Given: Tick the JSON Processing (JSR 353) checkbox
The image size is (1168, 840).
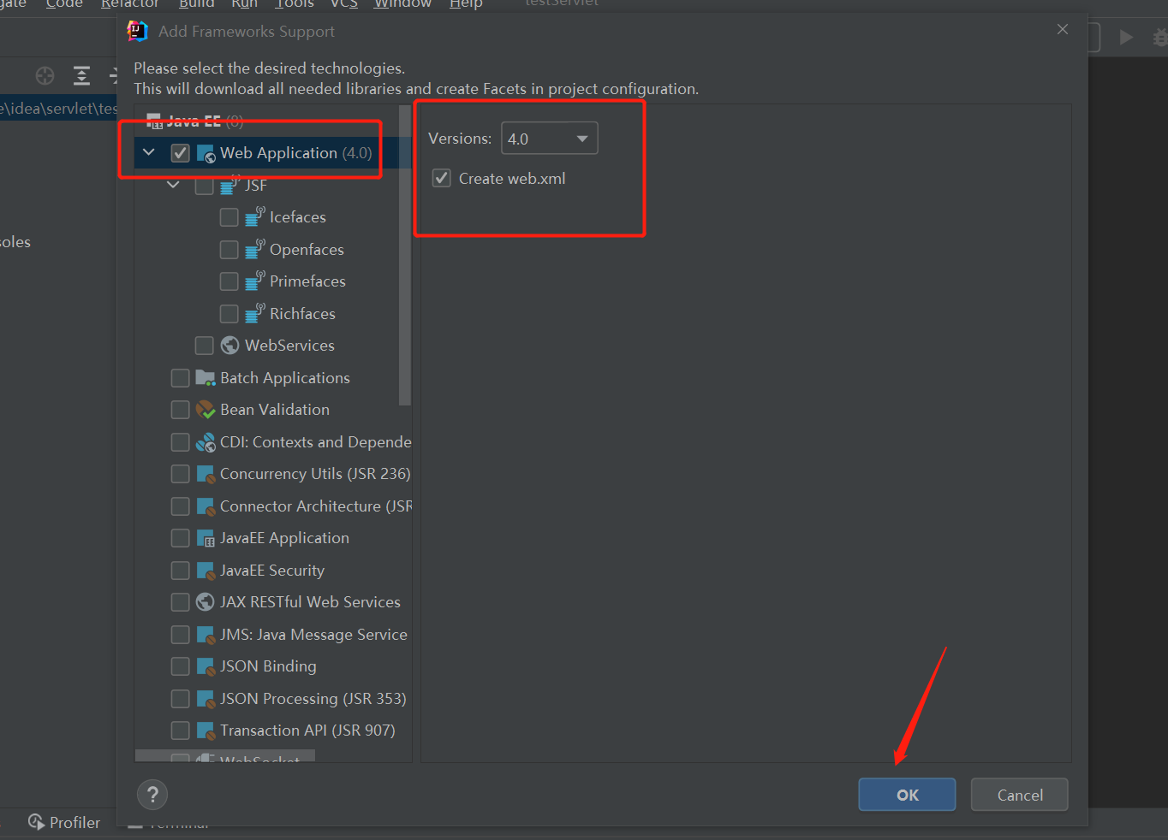Looking at the screenshot, I should coord(181,699).
